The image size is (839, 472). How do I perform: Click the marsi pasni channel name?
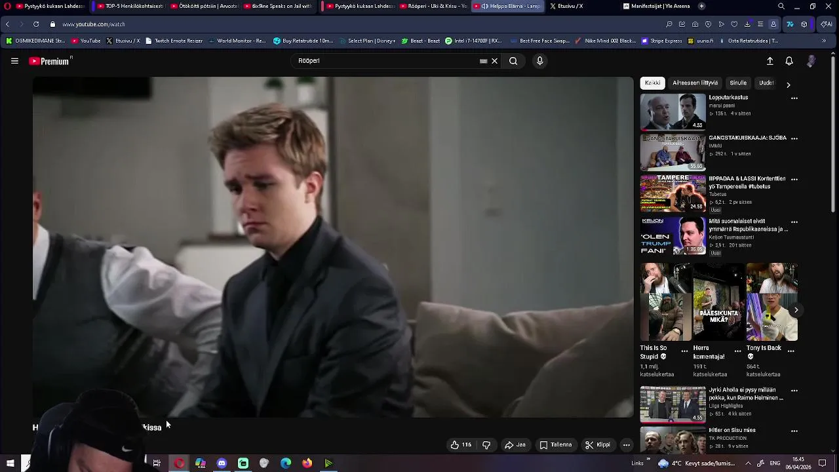pos(722,106)
